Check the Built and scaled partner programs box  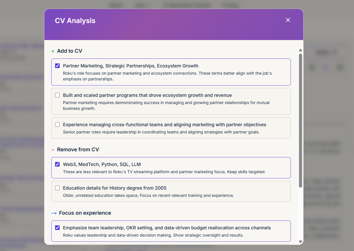click(57, 95)
